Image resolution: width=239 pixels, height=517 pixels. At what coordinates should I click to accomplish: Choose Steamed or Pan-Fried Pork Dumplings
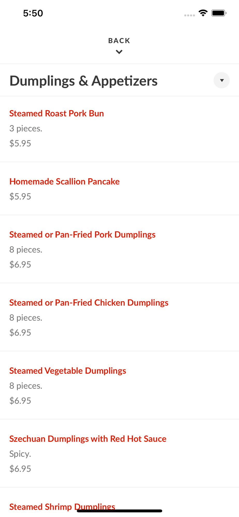point(82,234)
